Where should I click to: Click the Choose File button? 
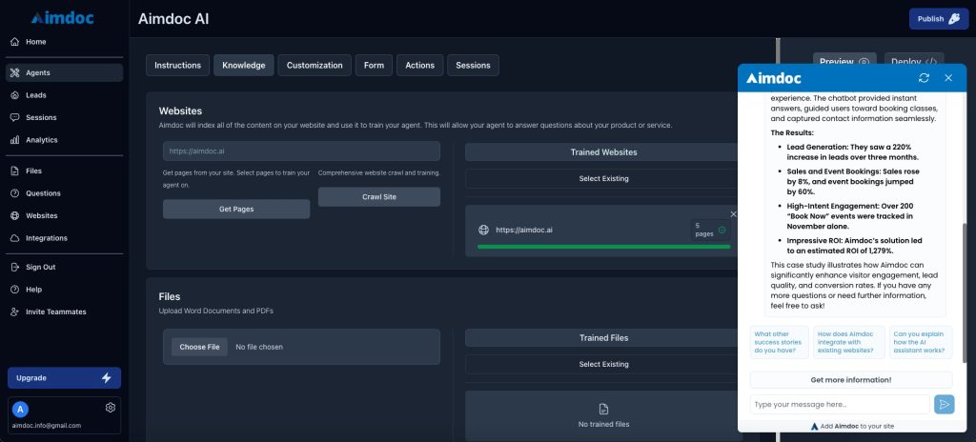tap(199, 347)
